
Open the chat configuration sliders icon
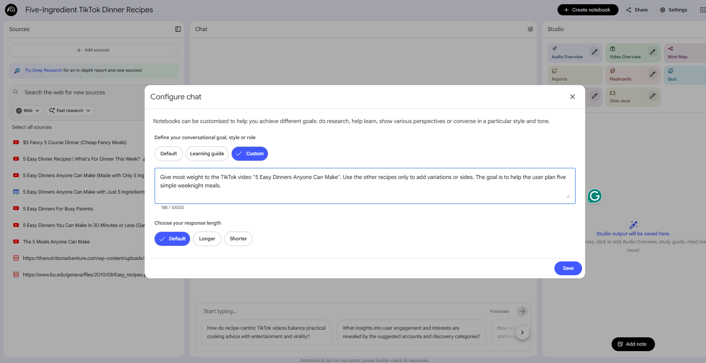click(x=530, y=29)
